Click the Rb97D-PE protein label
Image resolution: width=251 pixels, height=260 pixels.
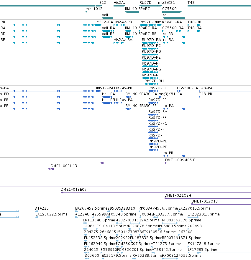[158, 147]
